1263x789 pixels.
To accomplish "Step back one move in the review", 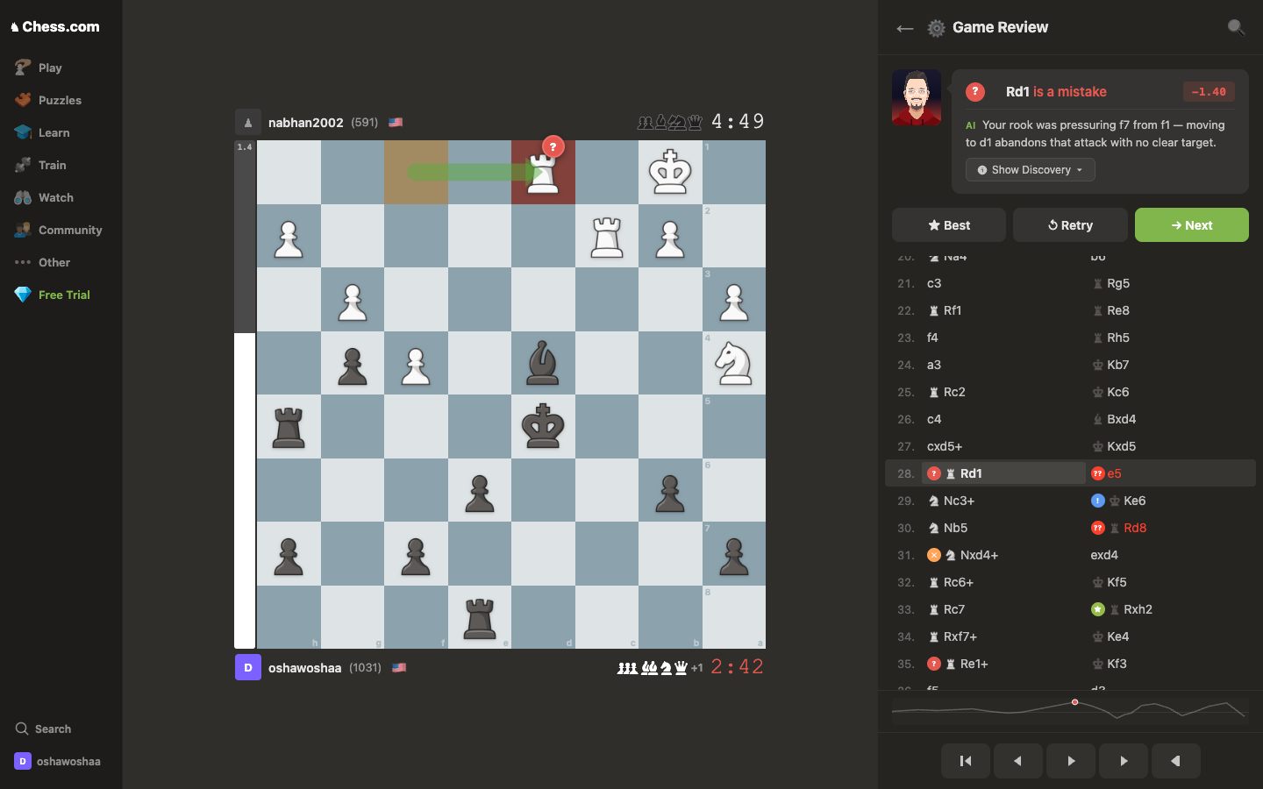I will (x=1018, y=761).
